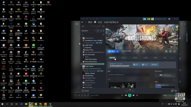191x107 pixels.
Task: Open Origin desktop shortcut icon
Action: click(26, 17)
